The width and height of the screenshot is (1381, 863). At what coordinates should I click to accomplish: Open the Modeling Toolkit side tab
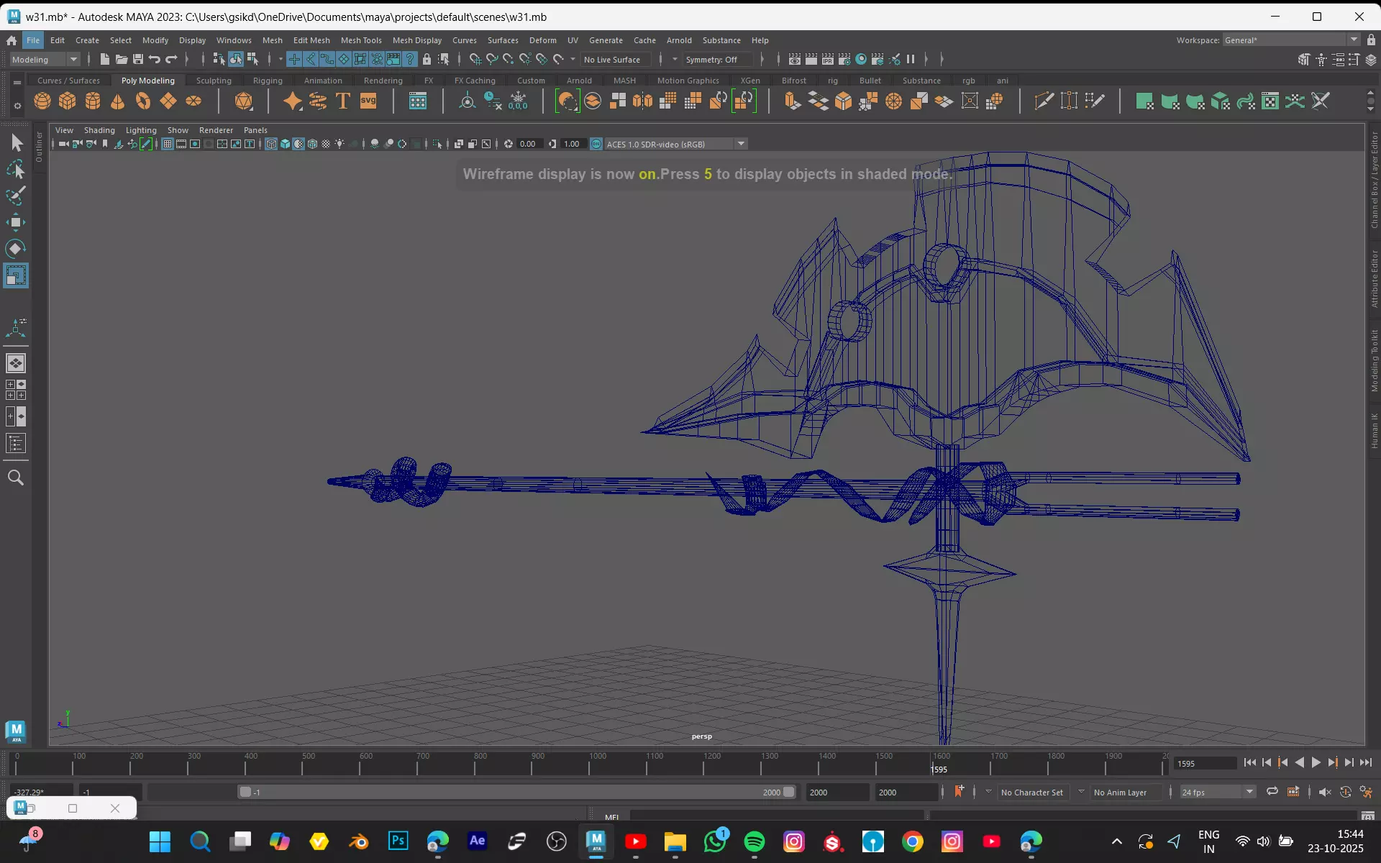pyautogui.click(x=1374, y=360)
